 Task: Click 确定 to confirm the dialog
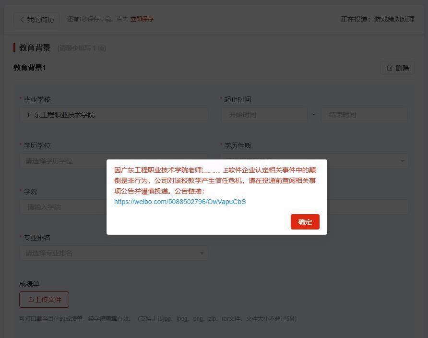(305, 222)
